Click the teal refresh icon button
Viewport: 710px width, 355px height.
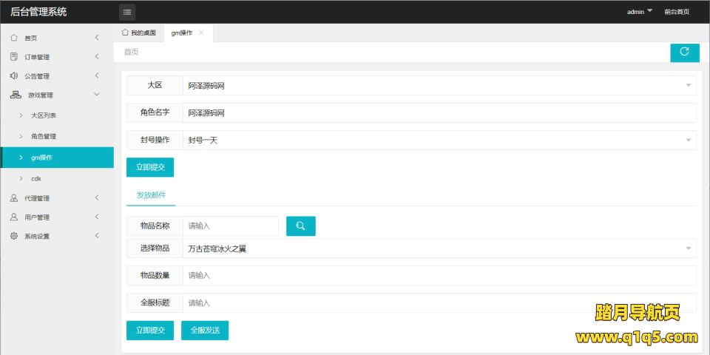[684, 53]
